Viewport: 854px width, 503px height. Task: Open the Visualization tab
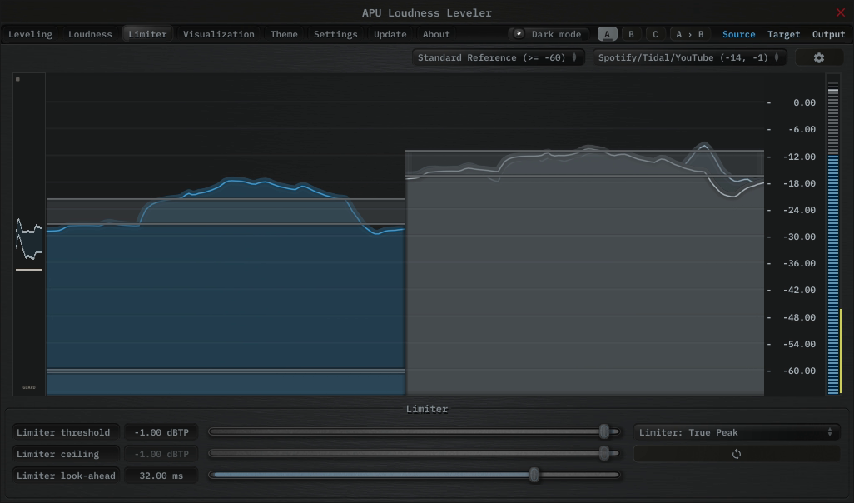[219, 34]
